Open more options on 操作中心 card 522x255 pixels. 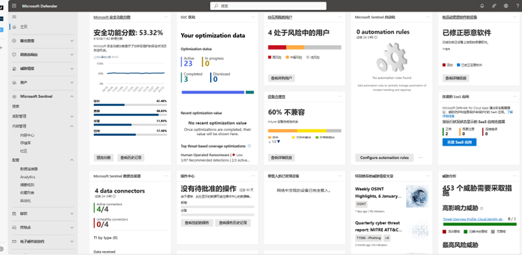tap(253, 176)
